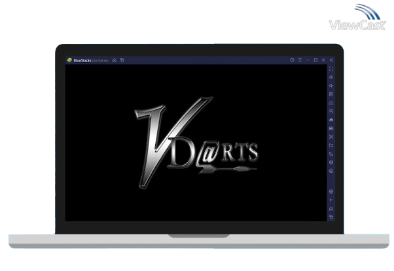The width and height of the screenshot is (394, 271).
Task: Click the square play icon in sidebar
Action: tap(331, 94)
